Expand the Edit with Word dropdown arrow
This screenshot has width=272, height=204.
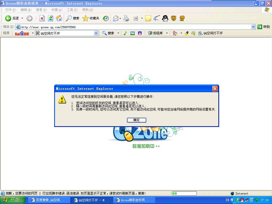pyautogui.click(x=142, y=18)
